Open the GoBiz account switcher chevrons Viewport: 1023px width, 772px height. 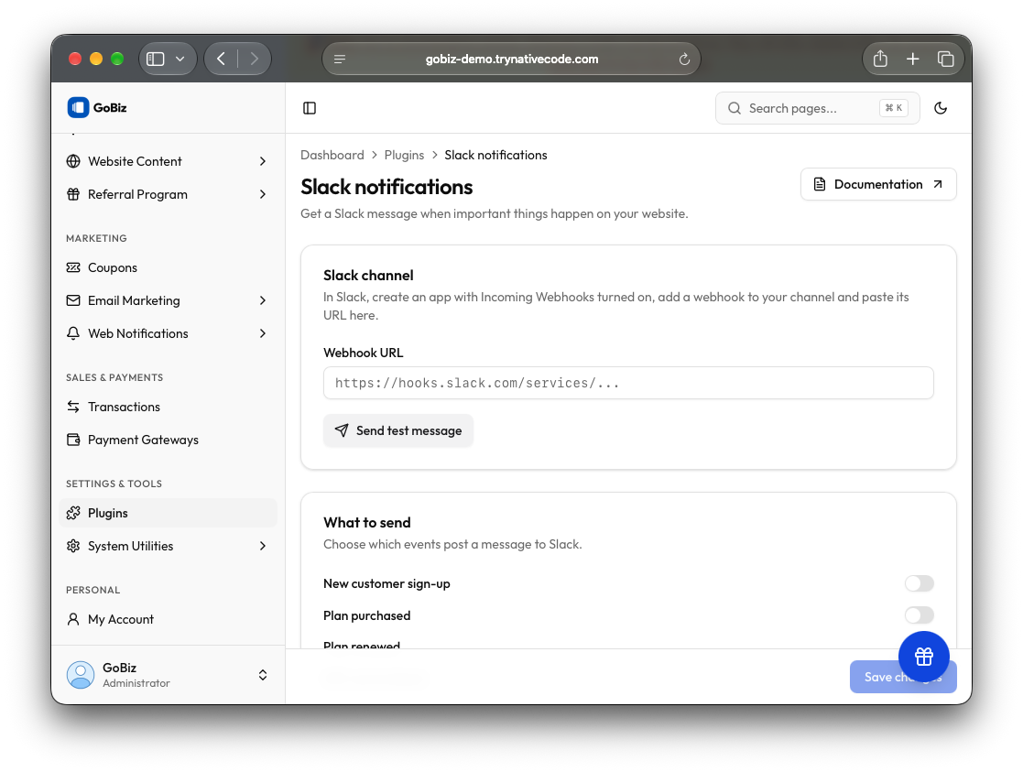[262, 675]
